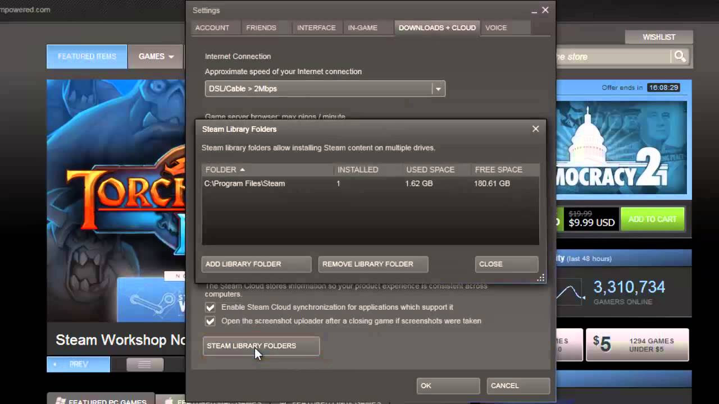
Task: Switch to the VOICE tab
Action: point(496,27)
